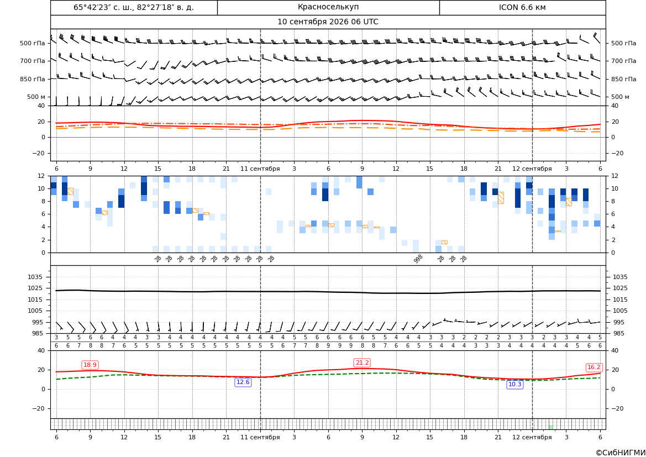Click the left 500 м wind level label
Screen dimensions: 646x457
click(x=36, y=97)
